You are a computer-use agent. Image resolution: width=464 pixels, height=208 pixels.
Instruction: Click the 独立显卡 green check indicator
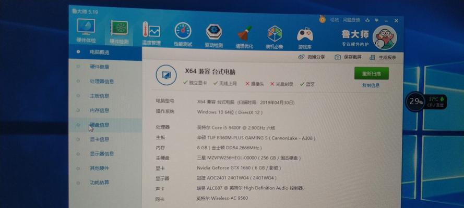point(196,83)
